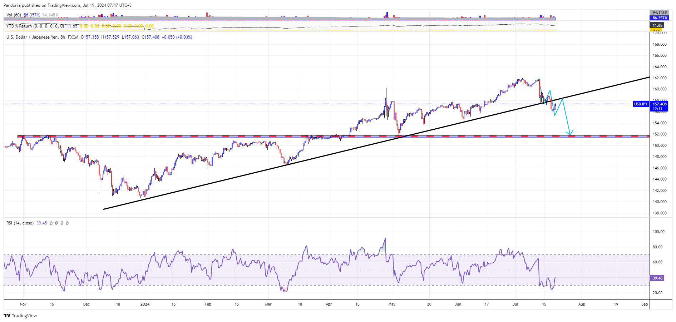The width and height of the screenshot is (676, 322).
Task: Click the 160.000 price axis label
Action: click(660, 89)
